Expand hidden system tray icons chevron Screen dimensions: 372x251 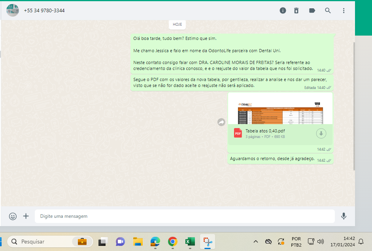point(256,242)
